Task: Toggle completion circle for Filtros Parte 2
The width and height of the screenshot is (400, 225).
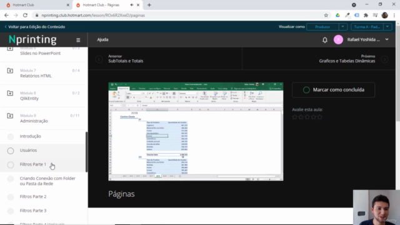Action: (x=11, y=197)
